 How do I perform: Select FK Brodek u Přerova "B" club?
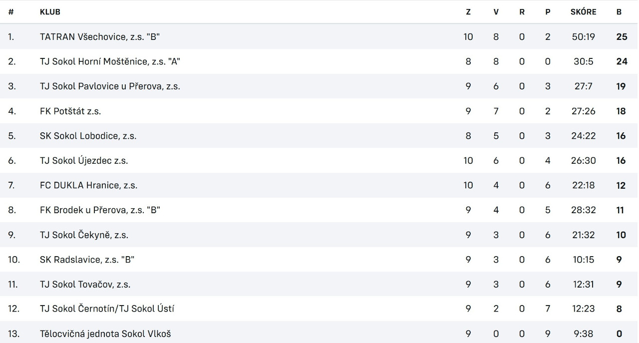100,210
